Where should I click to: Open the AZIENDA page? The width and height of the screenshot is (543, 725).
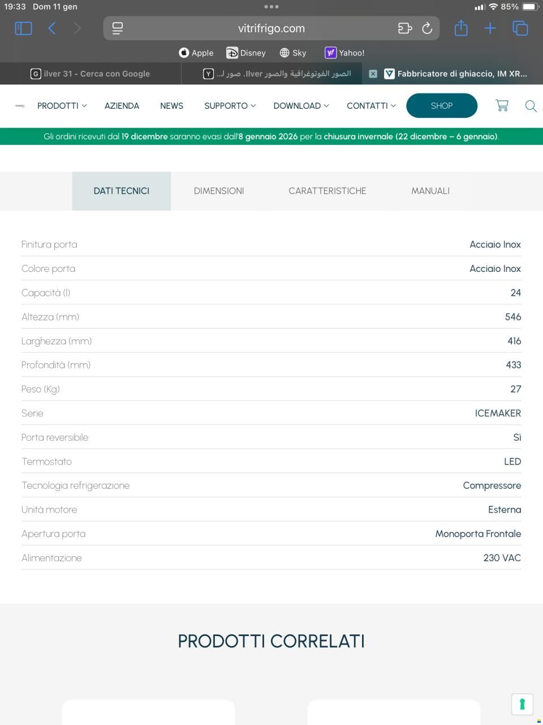(x=122, y=106)
